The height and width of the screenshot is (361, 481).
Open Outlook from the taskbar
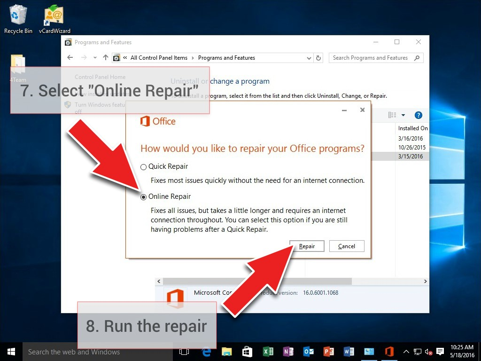point(309,352)
